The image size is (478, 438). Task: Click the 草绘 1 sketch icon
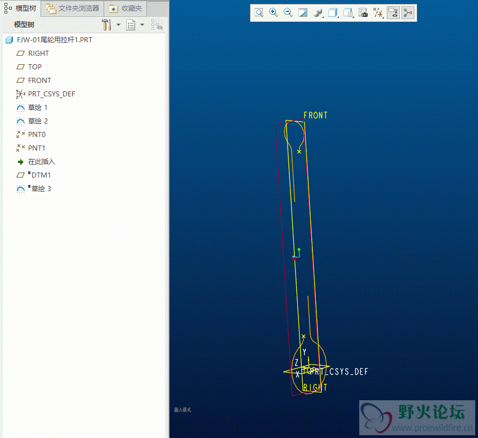(x=20, y=108)
